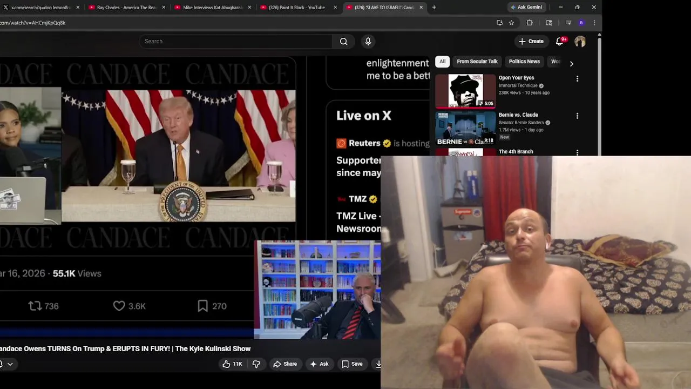Open Senator Bernie Sanders channel
Viewport: 691px width, 389px height.
click(x=521, y=123)
